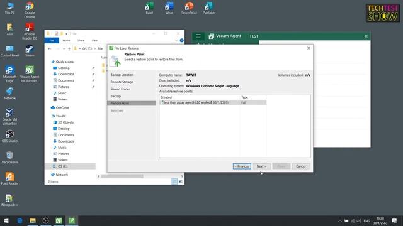The height and width of the screenshot is (226, 403).
Task: Open Network in Explorer navigation pane
Action: 60,175
